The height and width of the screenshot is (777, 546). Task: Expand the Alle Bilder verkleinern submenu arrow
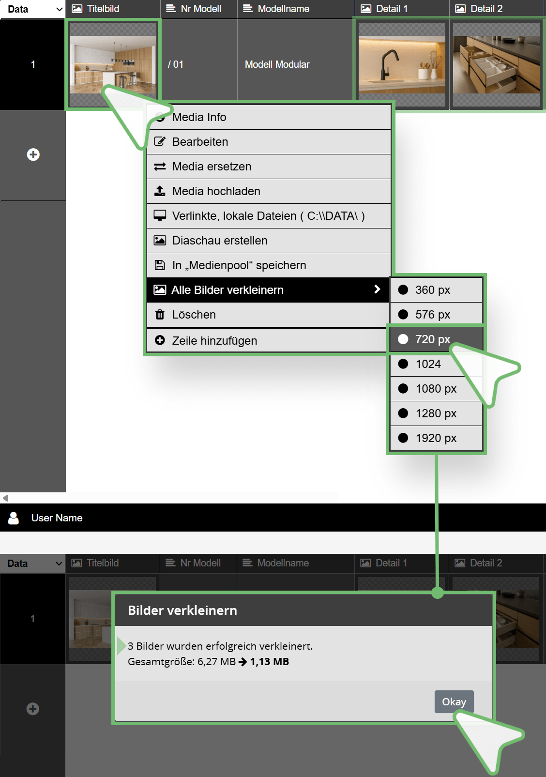(377, 289)
